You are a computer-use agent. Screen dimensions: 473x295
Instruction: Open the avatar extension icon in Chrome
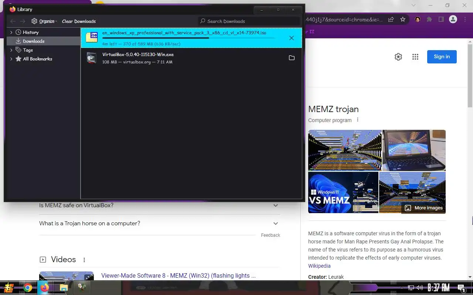click(x=418, y=19)
